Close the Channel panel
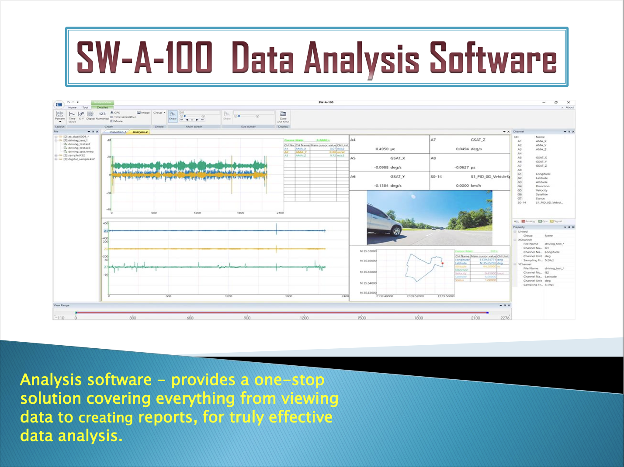Image resolution: width=624 pixels, height=467 pixels. (x=573, y=131)
